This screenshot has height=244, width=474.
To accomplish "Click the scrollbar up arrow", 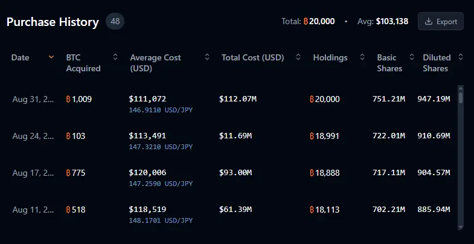I will pyautogui.click(x=460, y=88).
